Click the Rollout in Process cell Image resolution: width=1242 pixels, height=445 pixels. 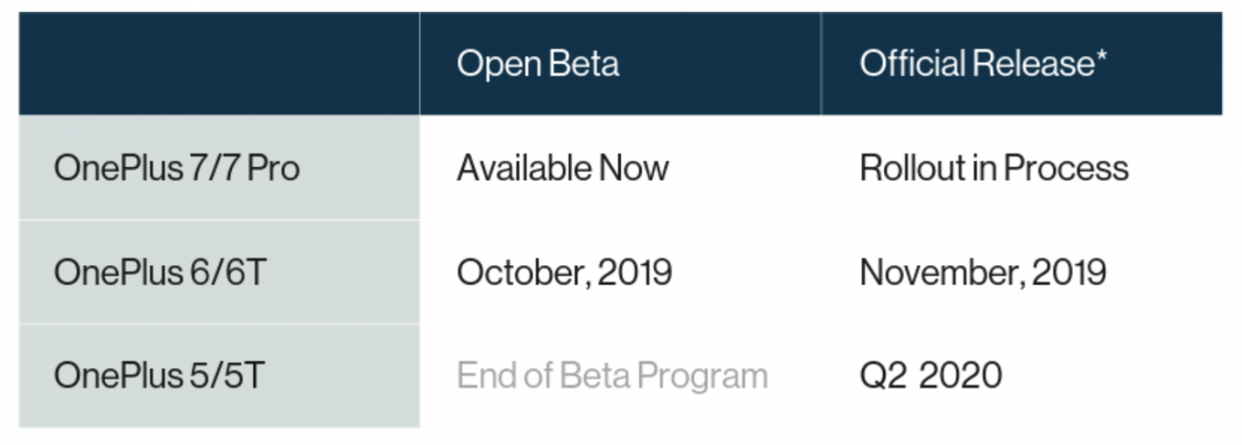pyautogui.click(x=994, y=168)
